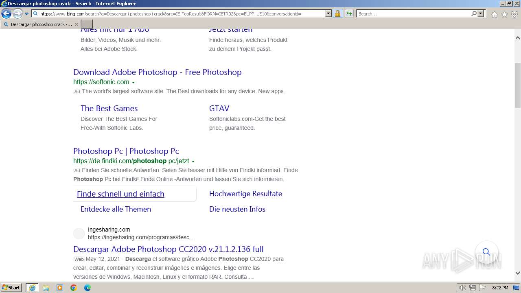Go back with the browser Back arrow

(6, 14)
